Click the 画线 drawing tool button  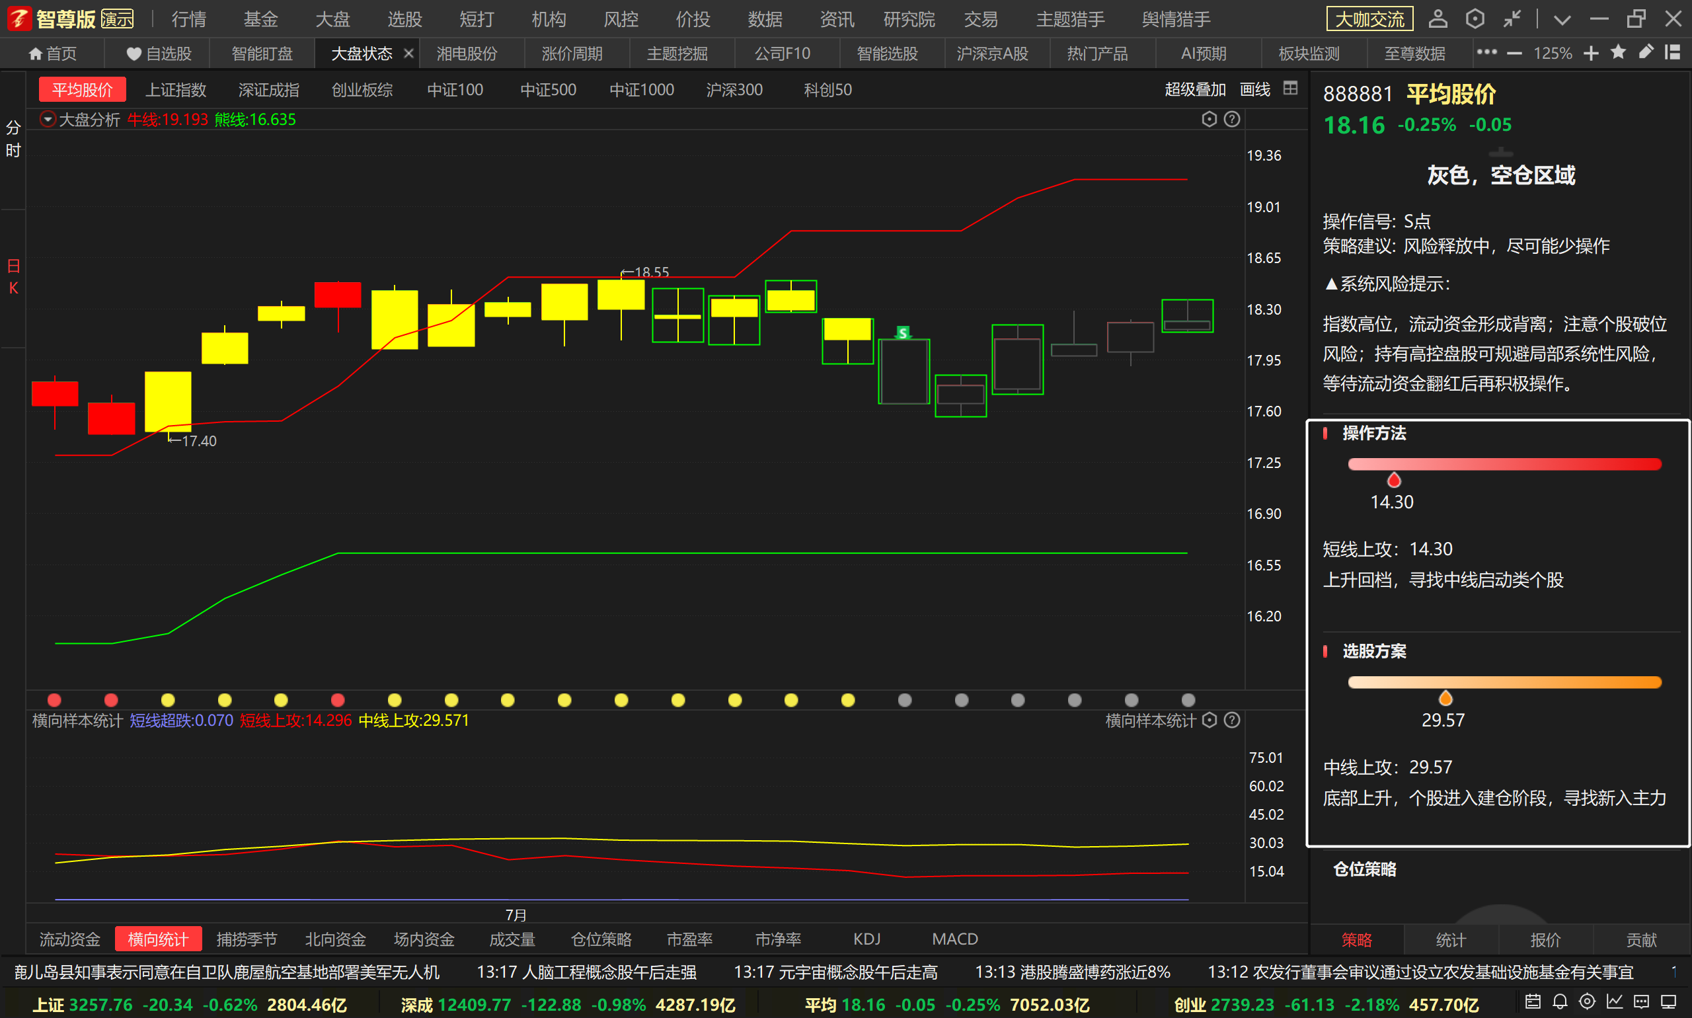[x=1254, y=89]
